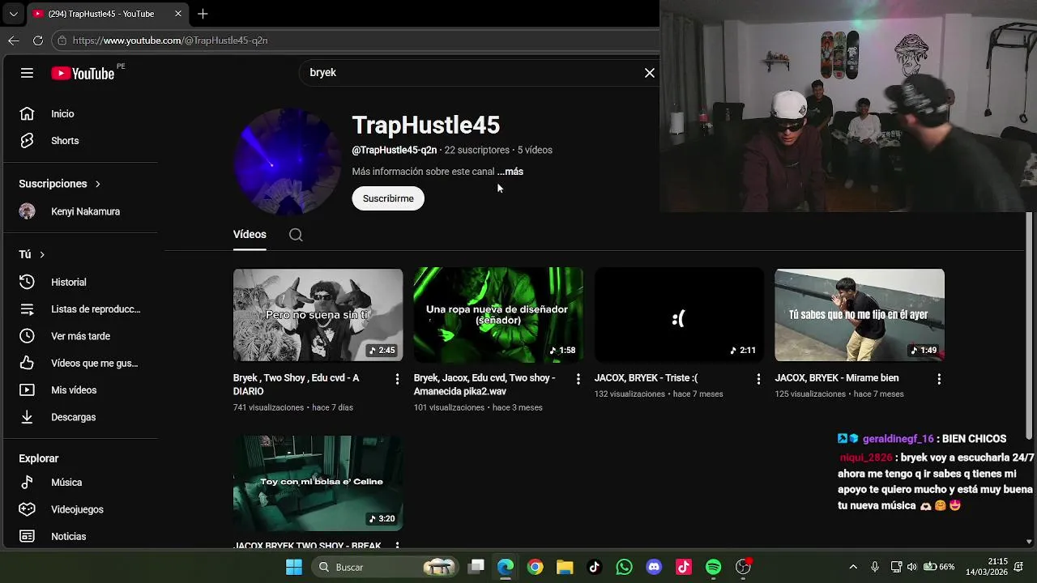Open Discord from the taskbar
Image resolution: width=1037 pixels, height=583 pixels.
(654, 567)
